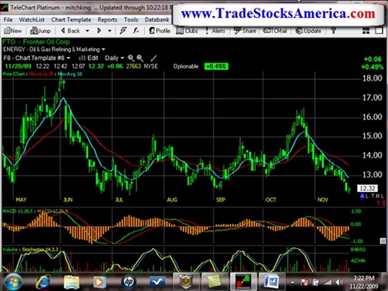The height and width of the screenshot is (291, 388).
Task: Change the Daily time frame dropdown
Action: (x=115, y=58)
